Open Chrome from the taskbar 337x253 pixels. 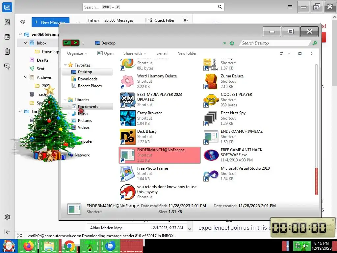point(69,246)
